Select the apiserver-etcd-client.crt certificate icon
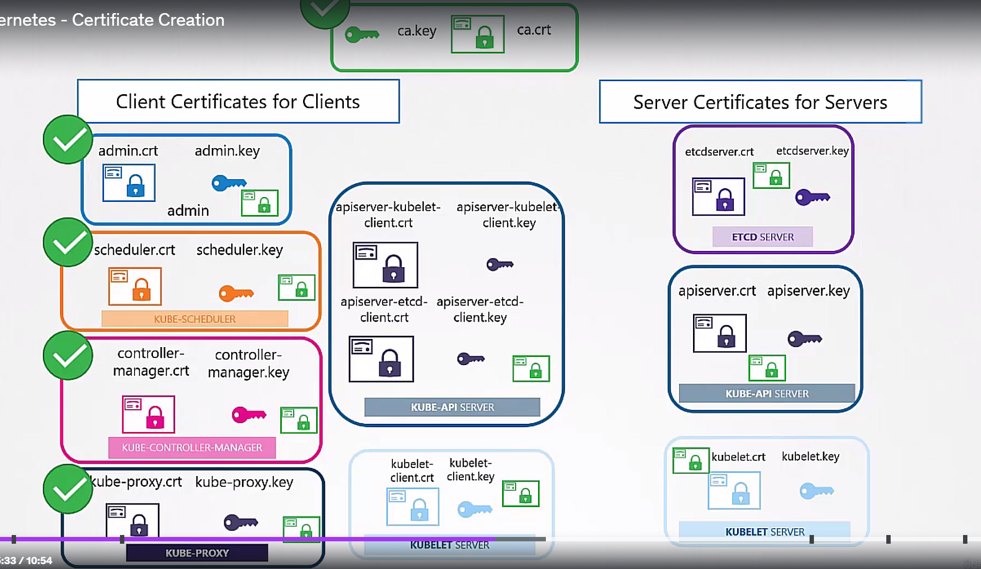981x569 pixels. click(381, 359)
